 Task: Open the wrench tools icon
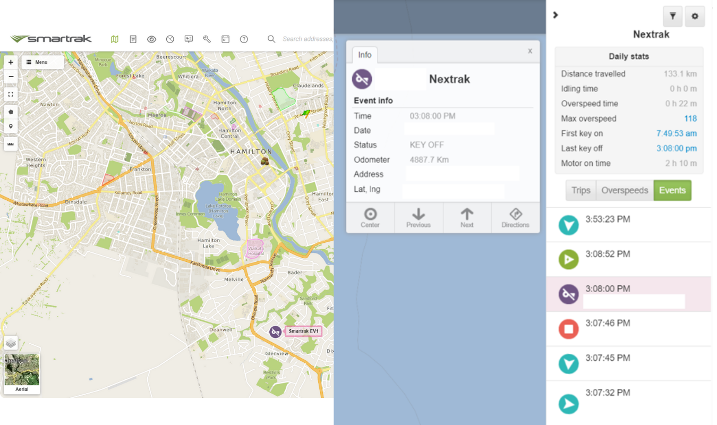click(x=207, y=39)
